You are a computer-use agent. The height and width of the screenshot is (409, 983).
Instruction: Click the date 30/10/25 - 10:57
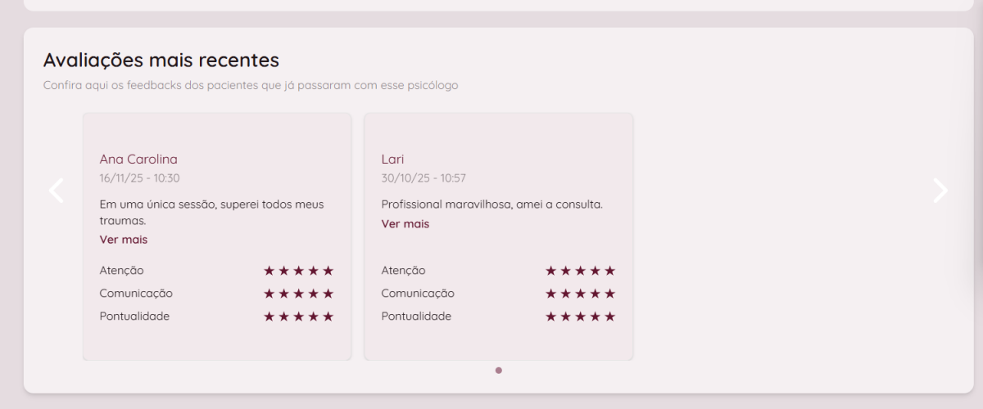[424, 178]
